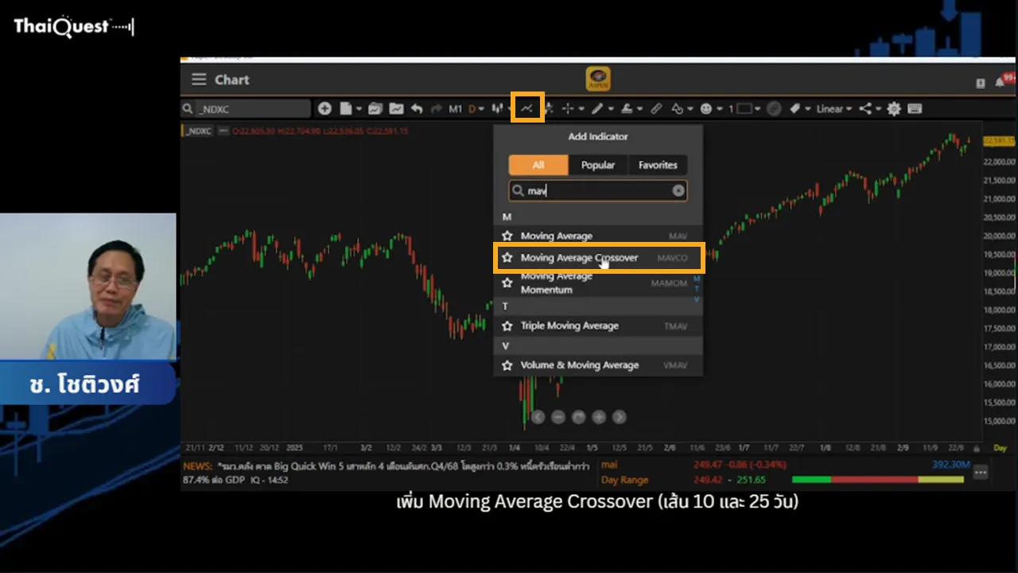1018x573 pixels.
Task: Click the keyboard shortcuts icon
Action: [915, 108]
